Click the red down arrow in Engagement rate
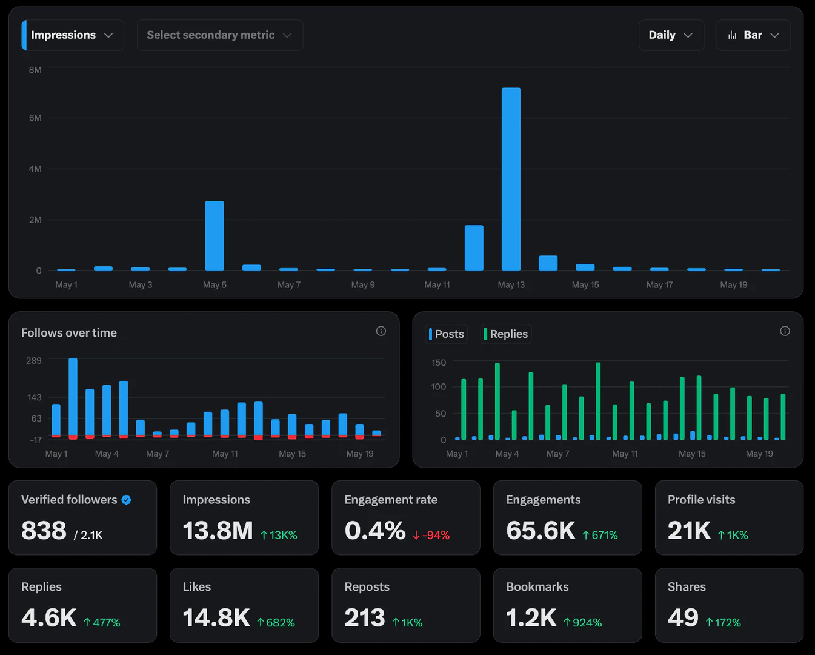 pyautogui.click(x=416, y=535)
